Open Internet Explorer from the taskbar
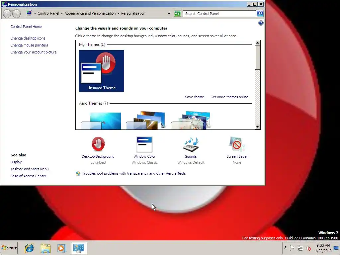Screen dimensions: 340x255 29,248
